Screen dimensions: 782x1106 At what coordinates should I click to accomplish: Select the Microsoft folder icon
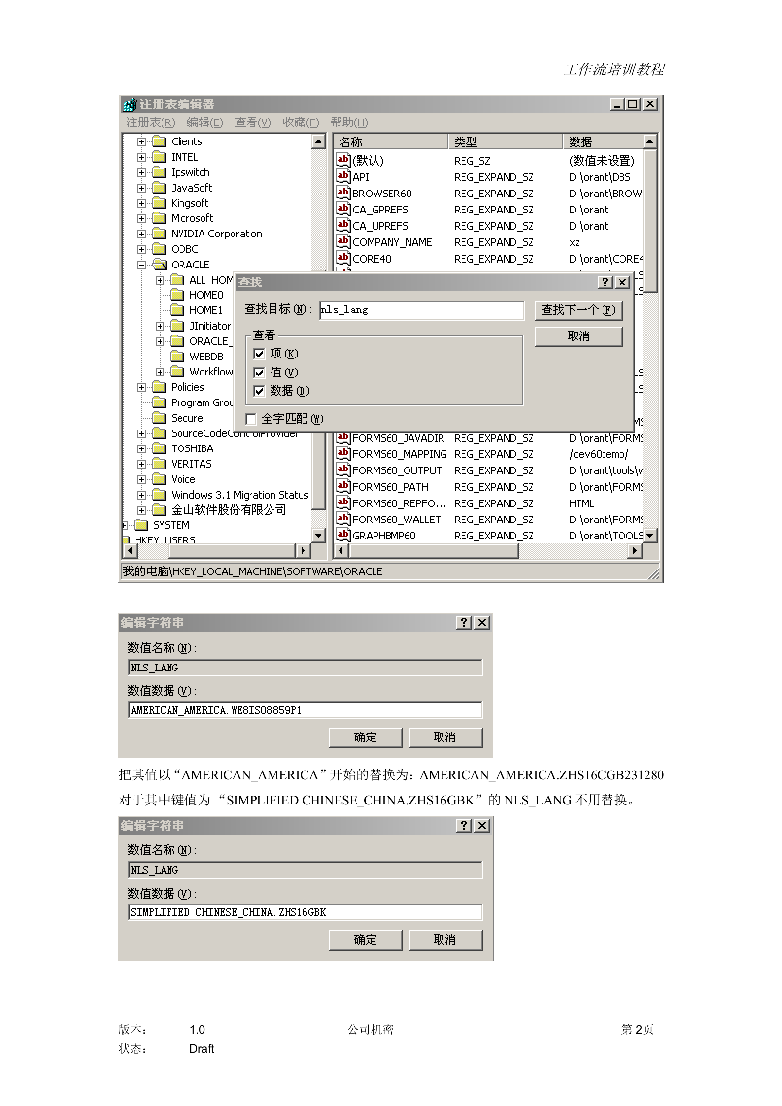159,218
